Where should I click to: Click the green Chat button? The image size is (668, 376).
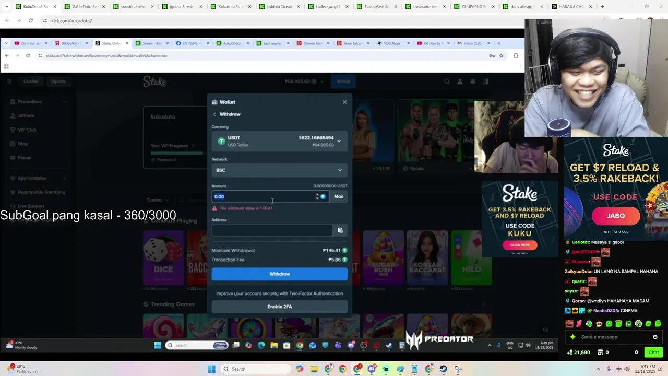[653, 352]
